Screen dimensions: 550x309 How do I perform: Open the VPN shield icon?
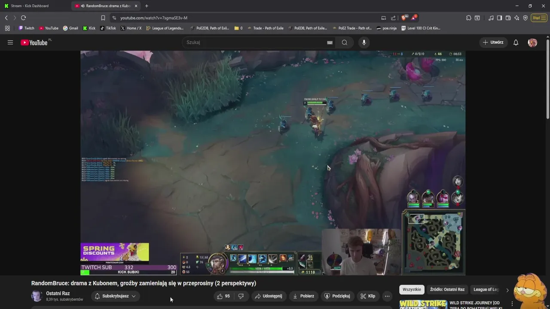[x=525, y=18]
